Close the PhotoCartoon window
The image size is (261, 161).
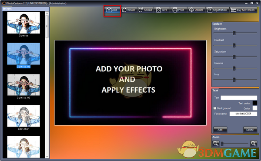[x=257, y=3]
